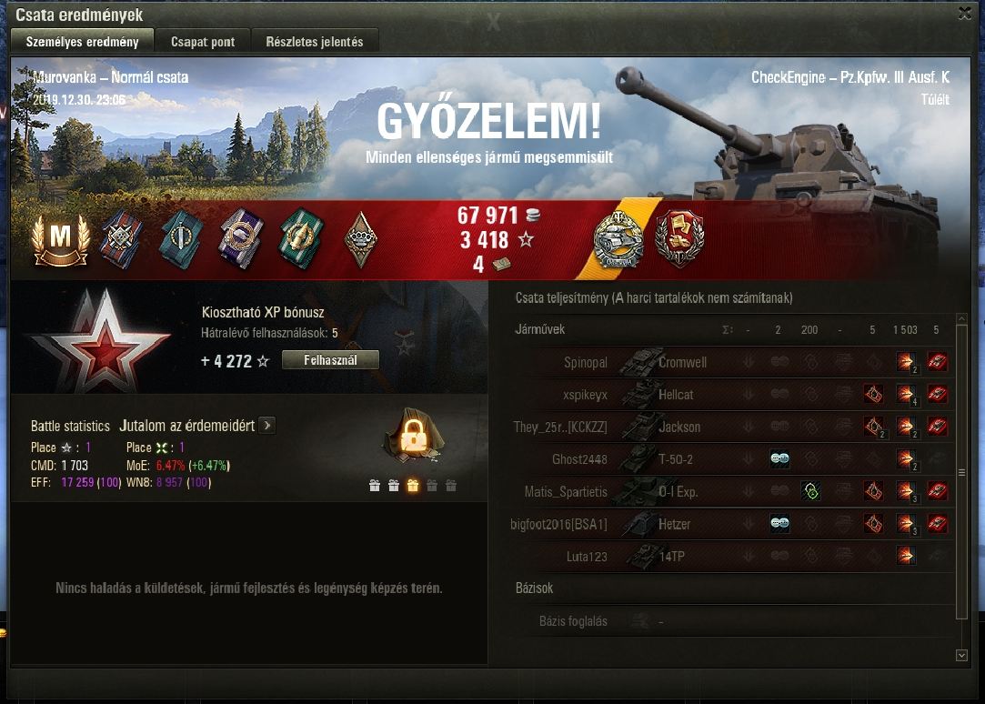Click the scrollbar down arrow in the vehicle list
The height and width of the screenshot is (704, 985).
[x=961, y=655]
